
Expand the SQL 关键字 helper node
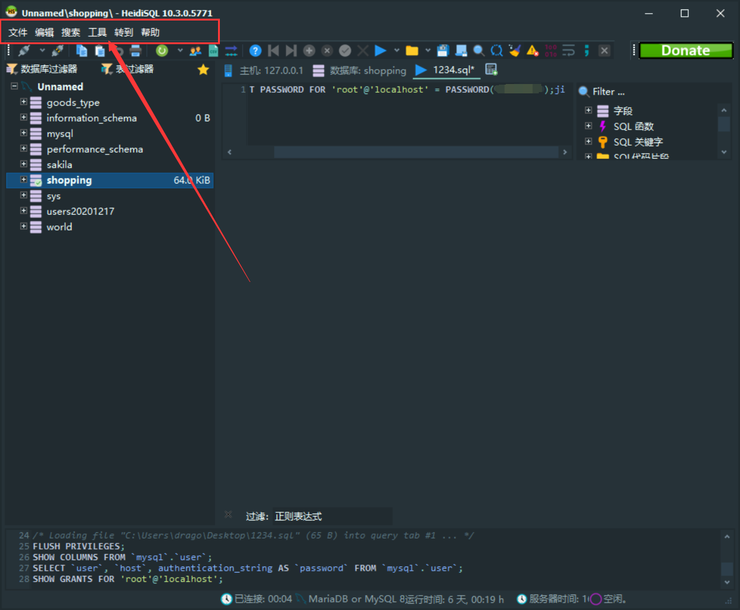[x=589, y=141]
